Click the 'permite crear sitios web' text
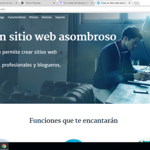Viewport: 150px width, 150px height. click(30, 52)
